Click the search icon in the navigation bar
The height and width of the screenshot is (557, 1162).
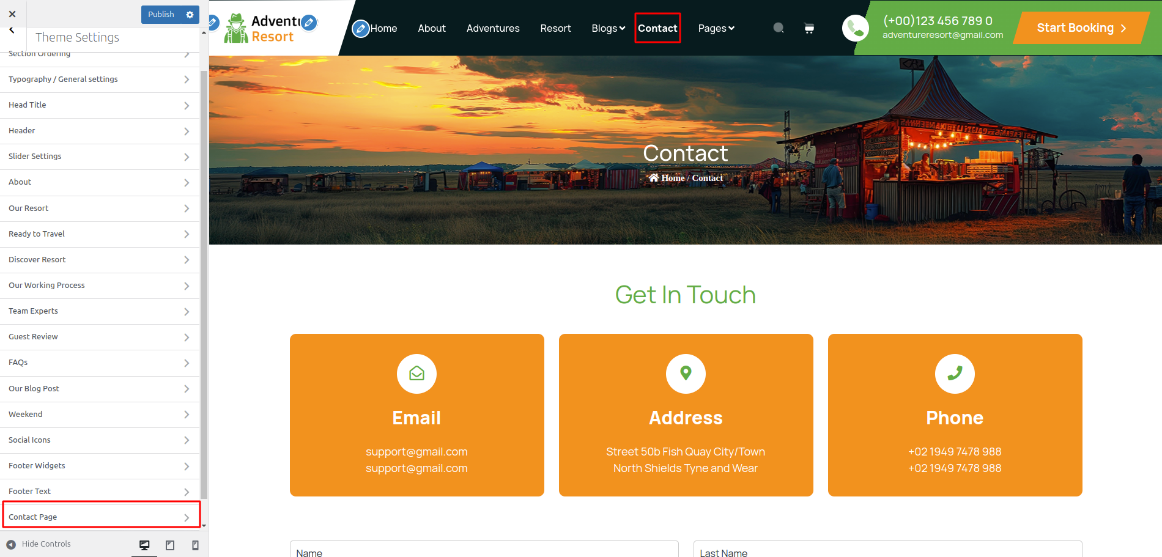click(778, 28)
